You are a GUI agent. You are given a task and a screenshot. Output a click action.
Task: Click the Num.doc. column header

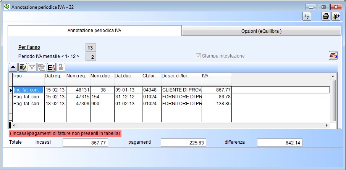(102, 79)
